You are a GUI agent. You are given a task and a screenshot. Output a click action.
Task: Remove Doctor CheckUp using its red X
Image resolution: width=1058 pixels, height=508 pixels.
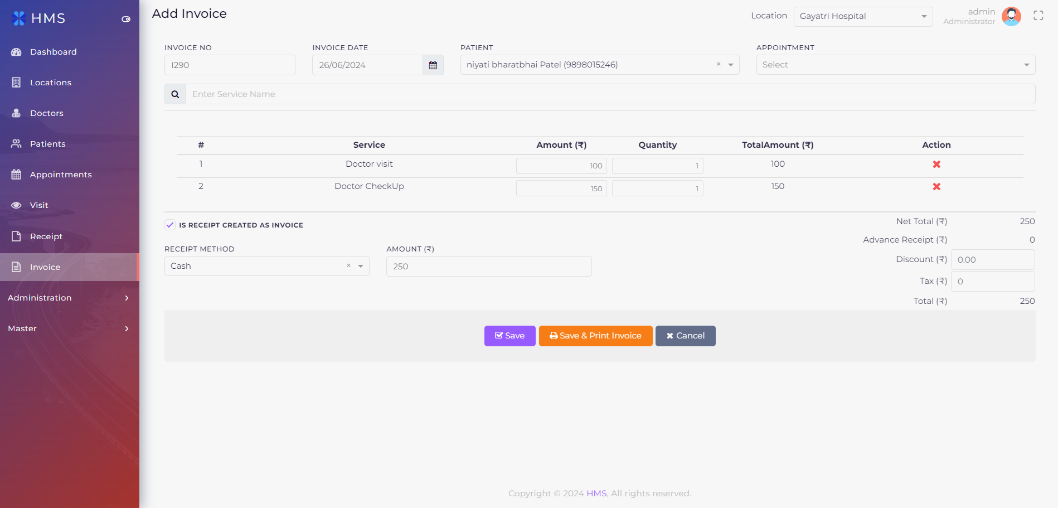(936, 187)
